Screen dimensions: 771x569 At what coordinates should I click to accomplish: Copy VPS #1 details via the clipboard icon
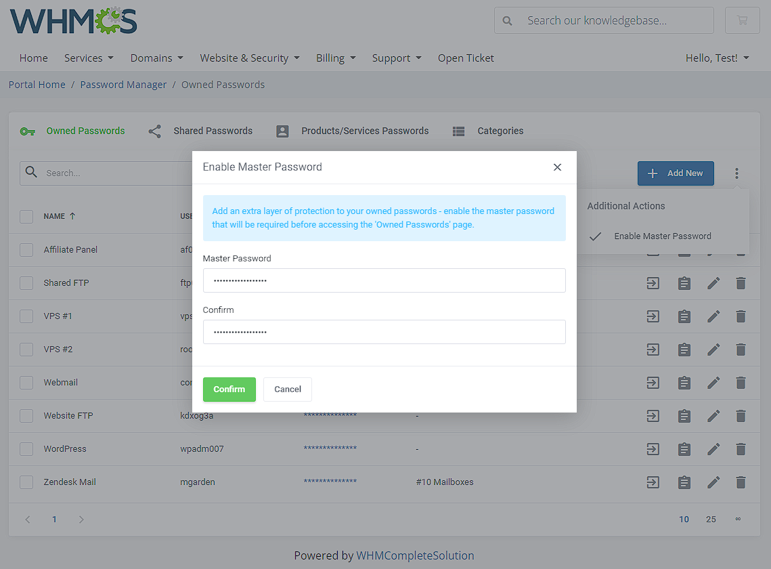pyautogui.click(x=684, y=316)
